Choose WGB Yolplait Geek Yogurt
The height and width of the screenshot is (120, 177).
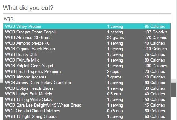[87, 66]
